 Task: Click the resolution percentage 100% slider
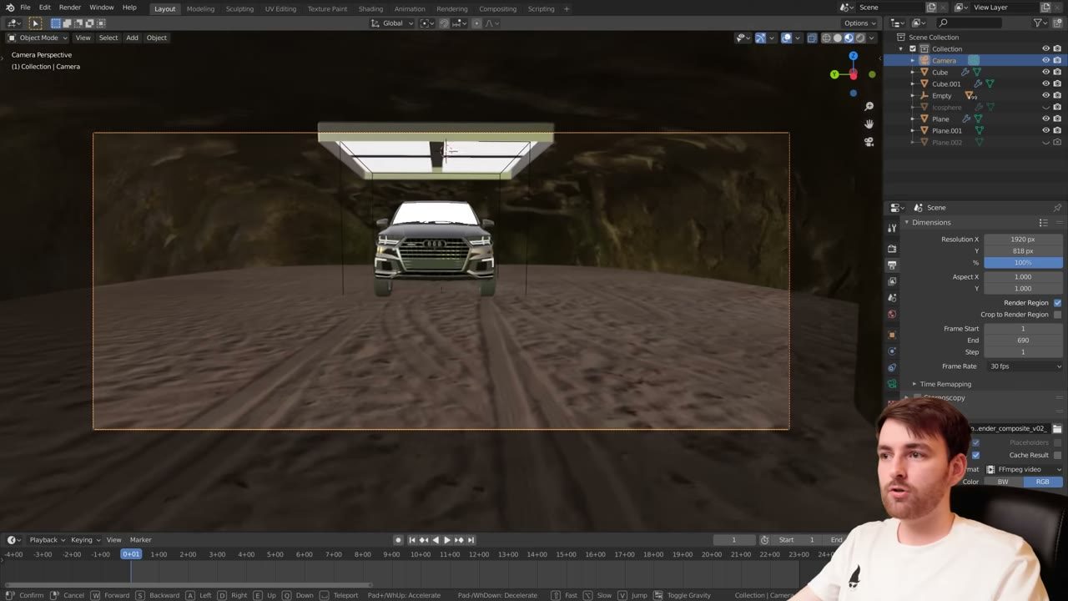tap(1023, 262)
